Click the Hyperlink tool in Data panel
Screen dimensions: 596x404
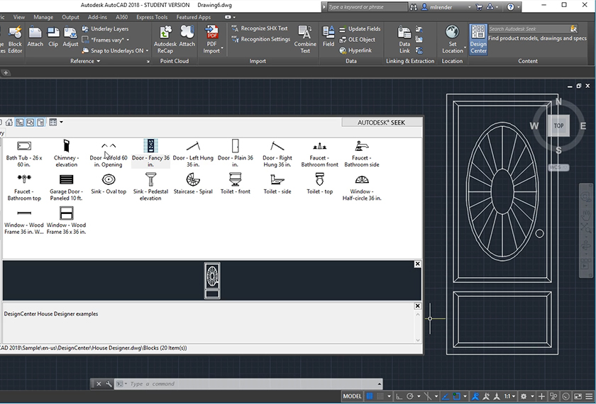(360, 50)
